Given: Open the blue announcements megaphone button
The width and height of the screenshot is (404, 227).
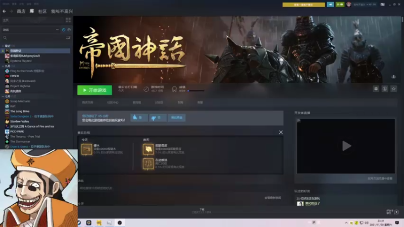Looking at the screenshot, I should [330, 5].
